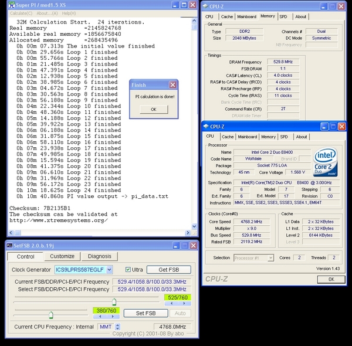Switch to the Customize tab in SetFSB

(62, 256)
